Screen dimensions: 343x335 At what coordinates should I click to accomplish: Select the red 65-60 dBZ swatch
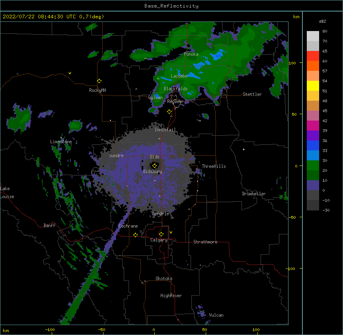click(x=313, y=56)
